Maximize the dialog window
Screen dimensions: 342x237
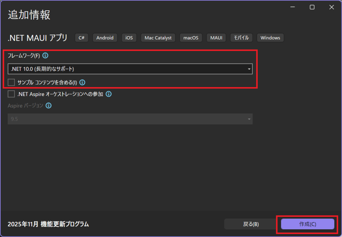coord(312,7)
